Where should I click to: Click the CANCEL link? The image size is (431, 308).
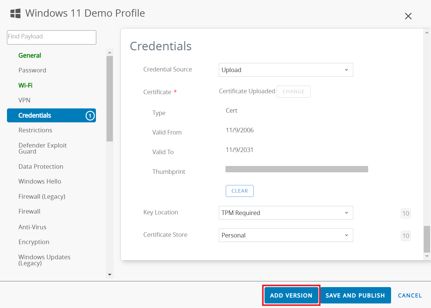click(x=410, y=296)
